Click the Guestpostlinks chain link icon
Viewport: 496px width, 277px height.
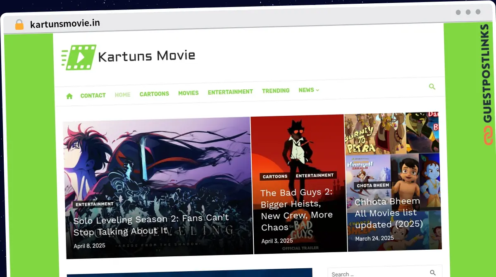(488, 136)
